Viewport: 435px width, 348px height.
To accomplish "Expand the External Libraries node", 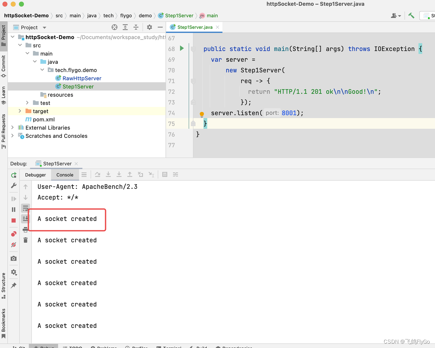I will tap(13, 128).
